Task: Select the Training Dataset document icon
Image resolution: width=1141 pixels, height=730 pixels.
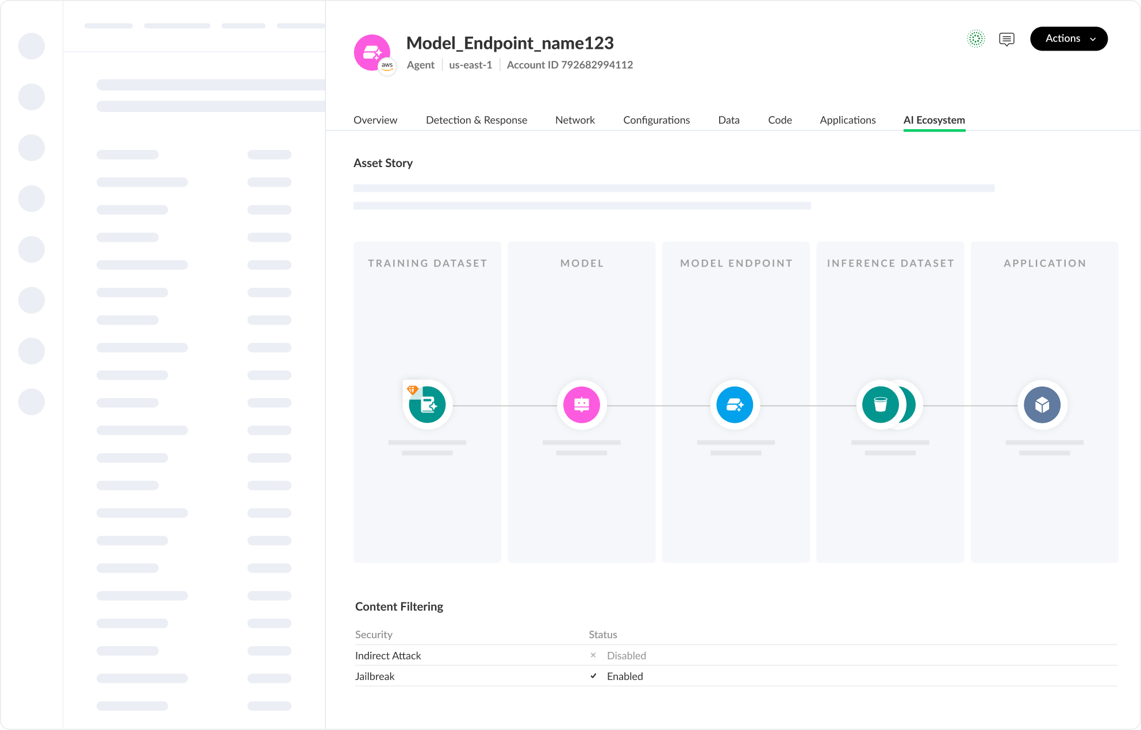Action: coord(427,404)
